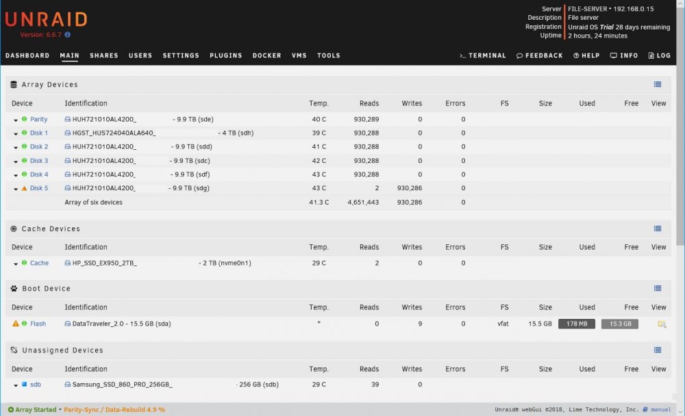Click DataTraveler drive icon
This screenshot has width=685, height=416.
click(x=68, y=324)
